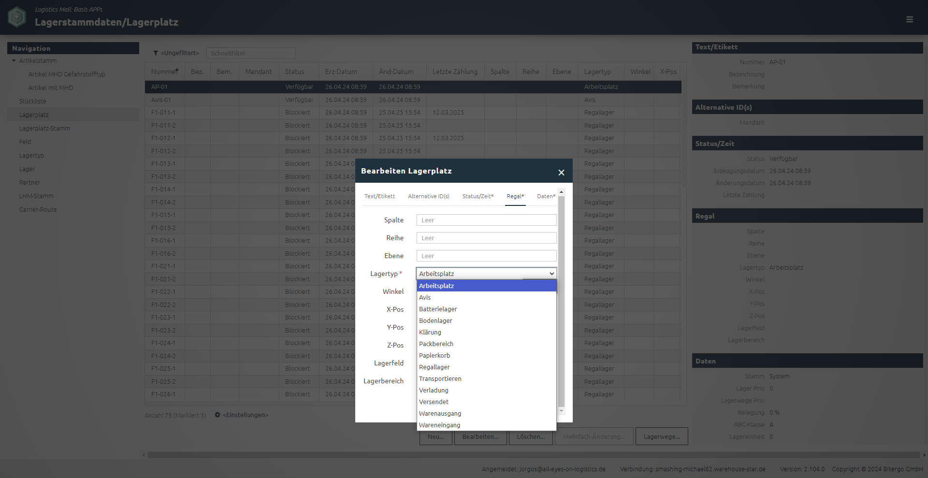Click the Spalte input field
The width and height of the screenshot is (928, 478).
[x=486, y=220]
